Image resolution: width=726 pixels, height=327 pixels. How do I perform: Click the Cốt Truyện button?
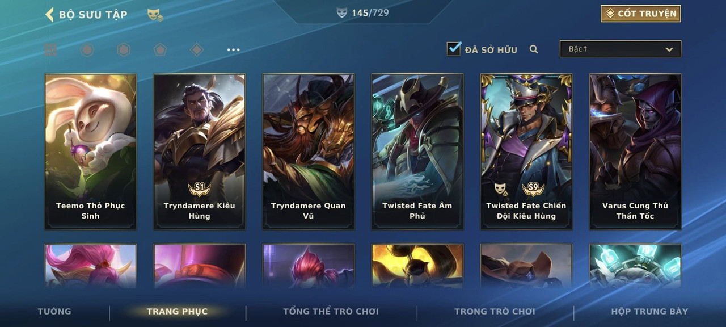(x=641, y=14)
